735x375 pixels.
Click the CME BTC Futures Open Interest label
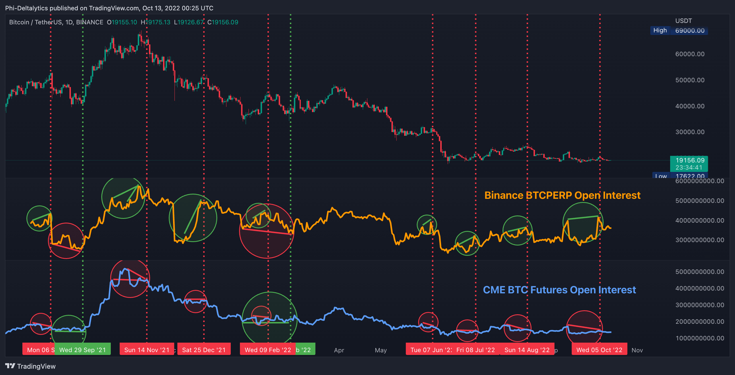559,290
